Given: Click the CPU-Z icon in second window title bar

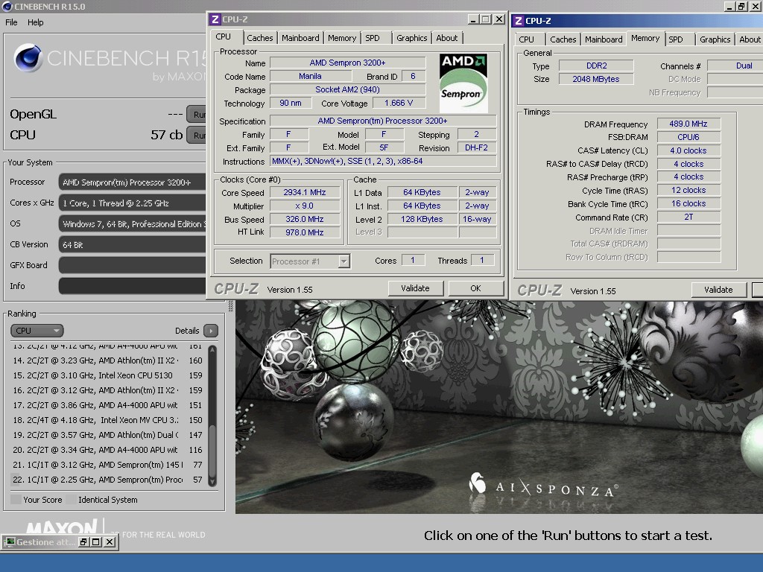Looking at the screenshot, I should pos(519,21).
